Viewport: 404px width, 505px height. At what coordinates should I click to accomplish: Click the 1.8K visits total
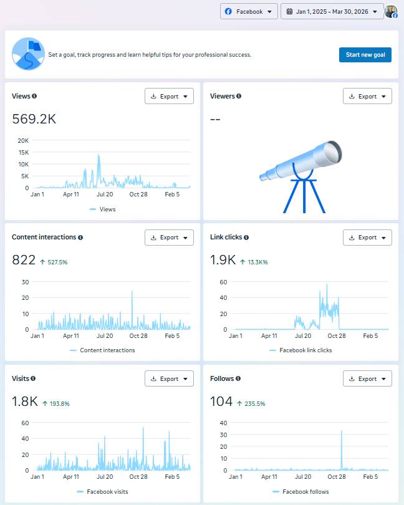pyautogui.click(x=25, y=402)
